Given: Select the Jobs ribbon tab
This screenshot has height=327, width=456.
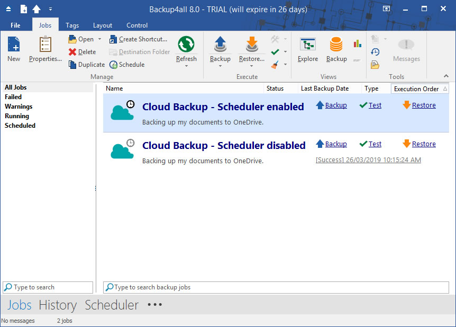Looking at the screenshot, I should pyautogui.click(x=45, y=25).
